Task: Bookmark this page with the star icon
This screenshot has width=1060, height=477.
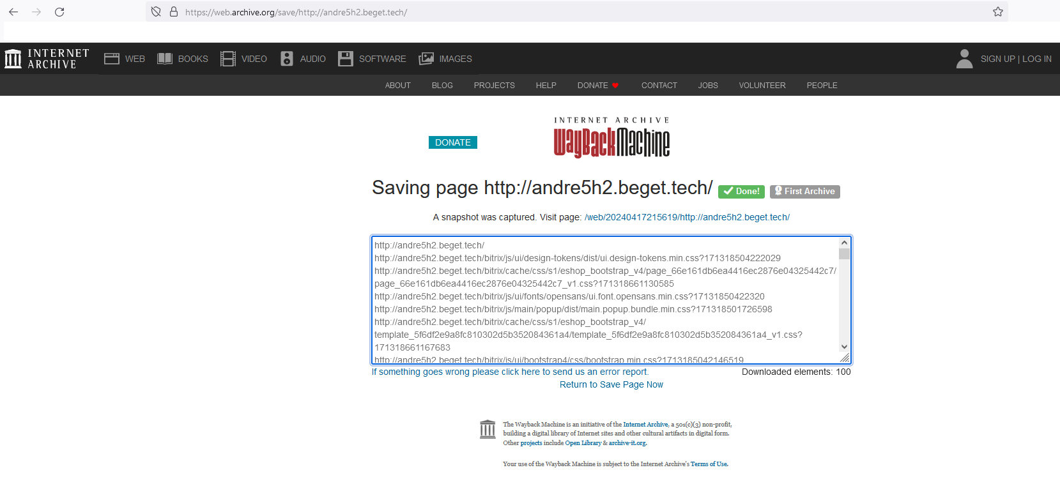Action: [x=998, y=12]
